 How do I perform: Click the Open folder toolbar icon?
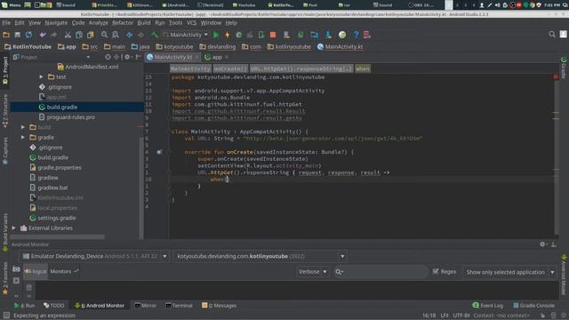pos(6,35)
